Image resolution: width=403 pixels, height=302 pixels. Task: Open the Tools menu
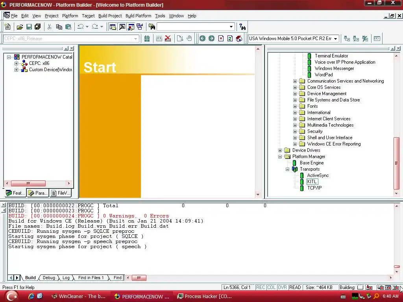(x=160, y=16)
